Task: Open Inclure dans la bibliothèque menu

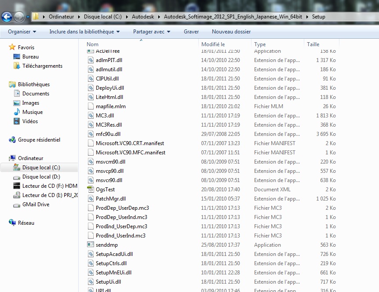Action: point(84,32)
